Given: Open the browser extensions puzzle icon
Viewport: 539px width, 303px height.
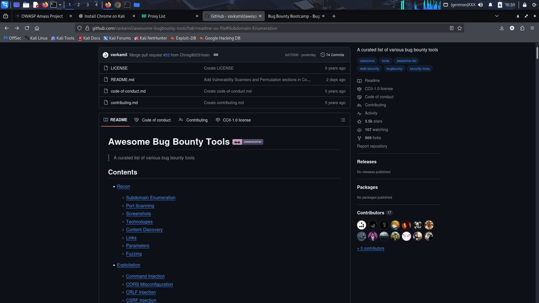Looking at the screenshot, I should click(x=522, y=28).
